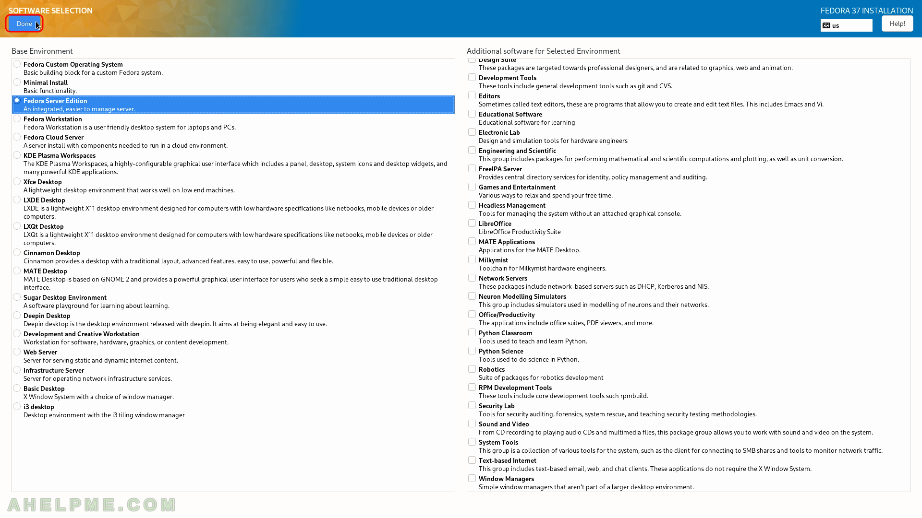
Task: Choose Cinnamon Desktop environment
Action: pos(17,252)
